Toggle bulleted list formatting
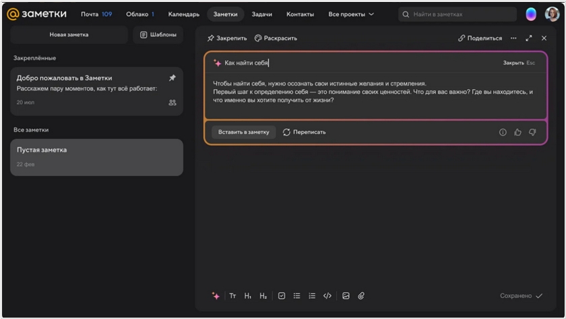Image resolution: width=566 pixels, height=319 pixels. pos(296,295)
